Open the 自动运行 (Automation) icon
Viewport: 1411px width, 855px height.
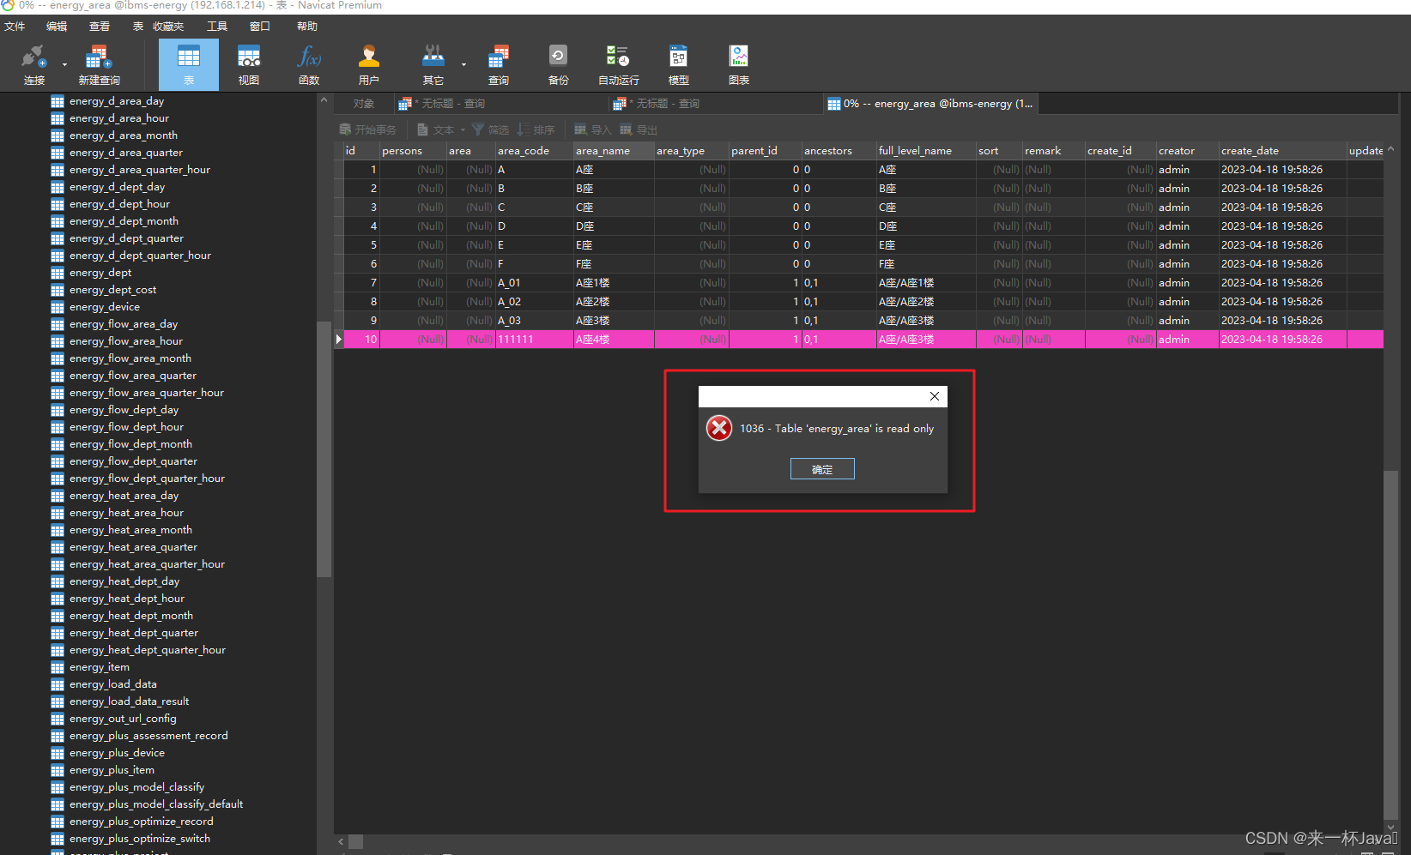[619, 64]
